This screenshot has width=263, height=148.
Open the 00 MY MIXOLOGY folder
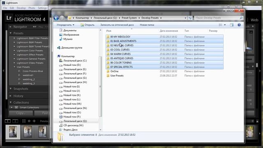click(164, 37)
